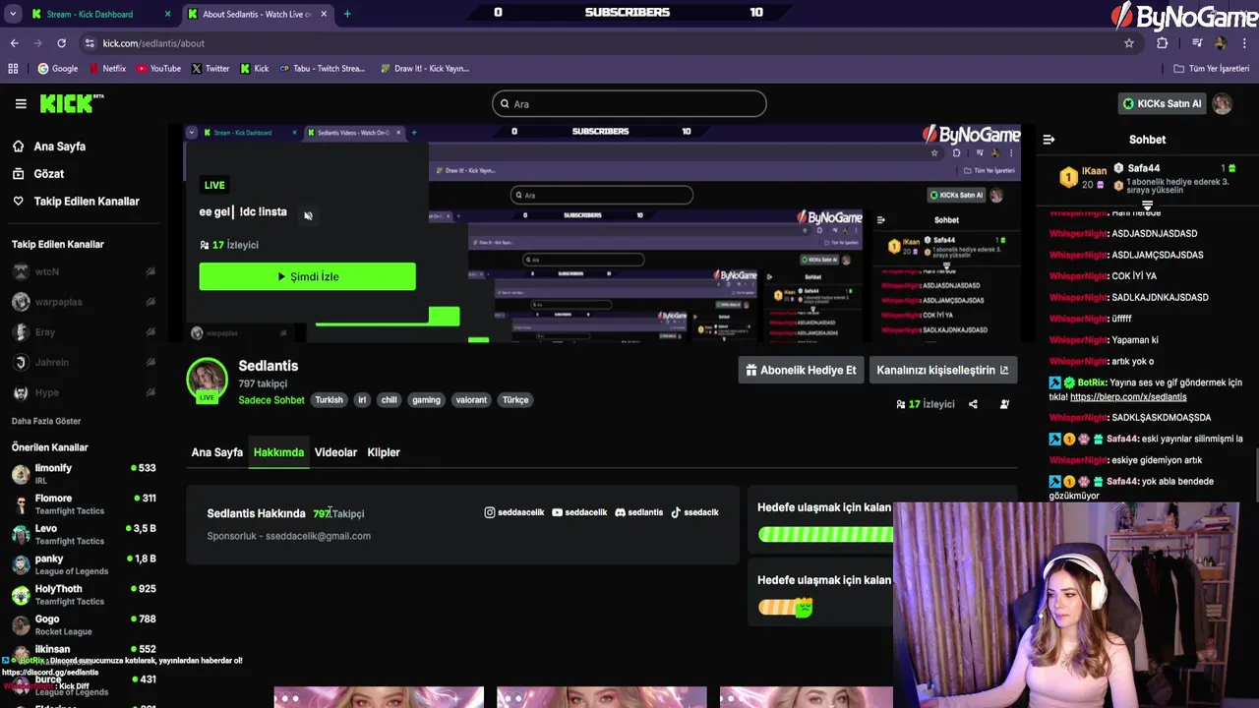Open recommended channel HolyThoth
Image resolution: width=1259 pixels, height=708 pixels.
coord(84,594)
